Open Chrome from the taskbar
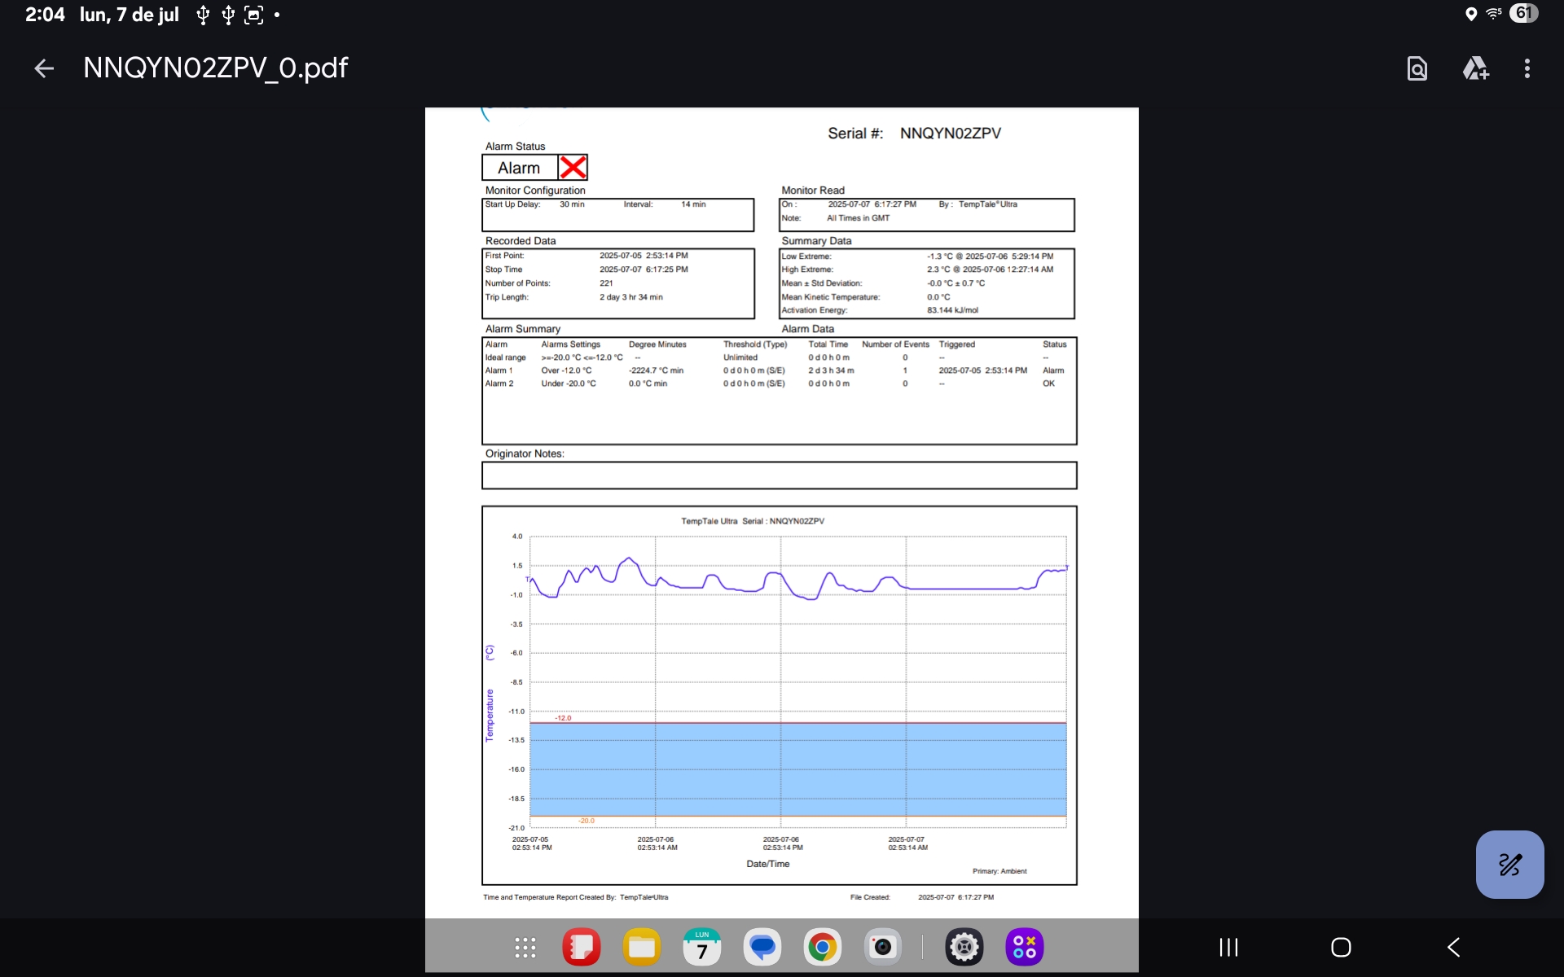 click(x=822, y=947)
